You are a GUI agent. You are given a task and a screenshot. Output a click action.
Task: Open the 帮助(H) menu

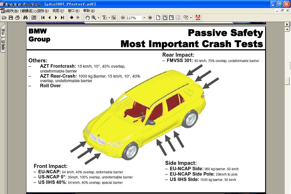[89, 11]
